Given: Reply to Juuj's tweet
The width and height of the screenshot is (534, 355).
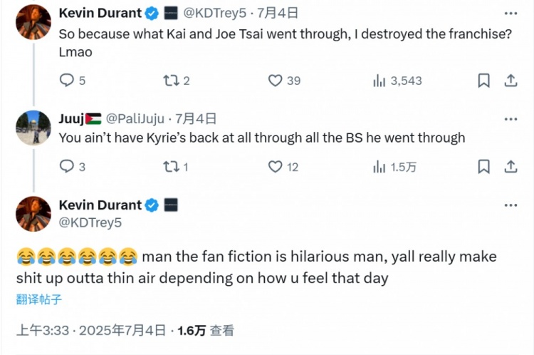Looking at the screenshot, I should click(67, 166).
